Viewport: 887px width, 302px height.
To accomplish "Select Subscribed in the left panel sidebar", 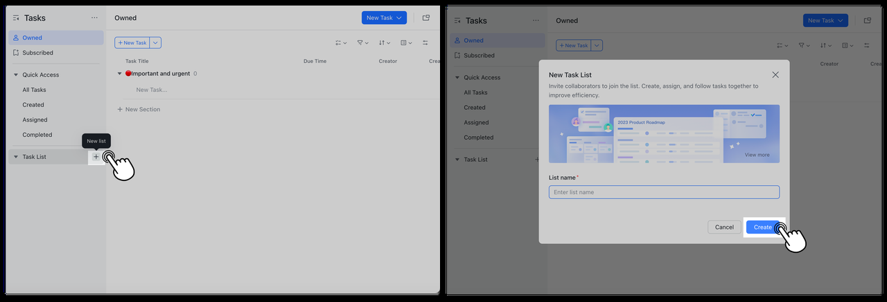I will pos(37,53).
